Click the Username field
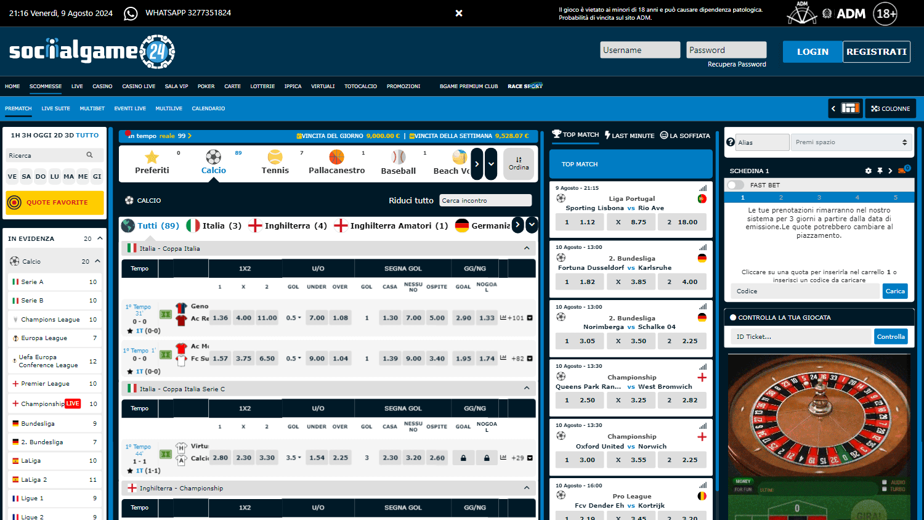 click(x=640, y=50)
